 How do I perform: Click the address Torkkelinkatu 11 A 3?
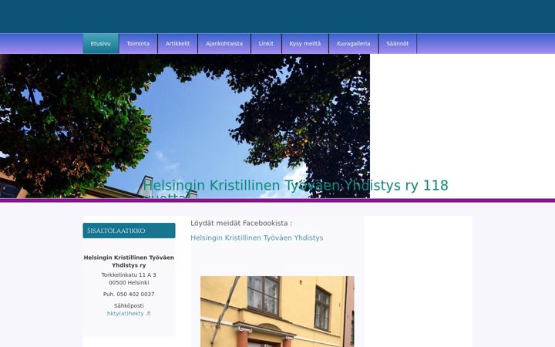129,275
